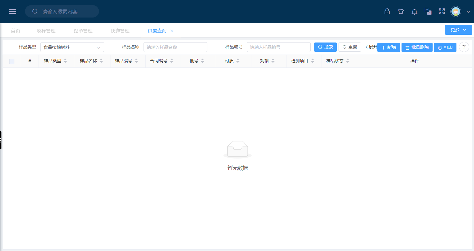Select the 进度查询 tab
This screenshot has width=474, height=251.
click(x=157, y=31)
